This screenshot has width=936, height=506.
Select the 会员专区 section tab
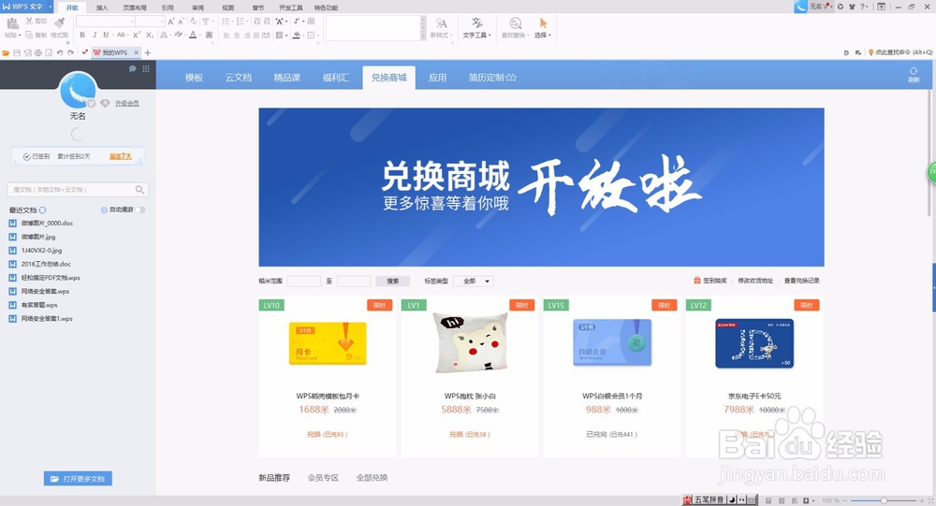[x=323, y=477]
